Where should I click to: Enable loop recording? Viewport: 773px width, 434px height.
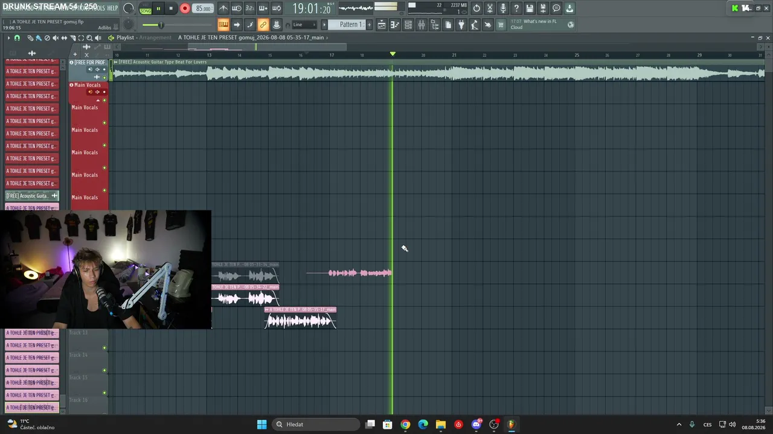click(x=277, y=8)
